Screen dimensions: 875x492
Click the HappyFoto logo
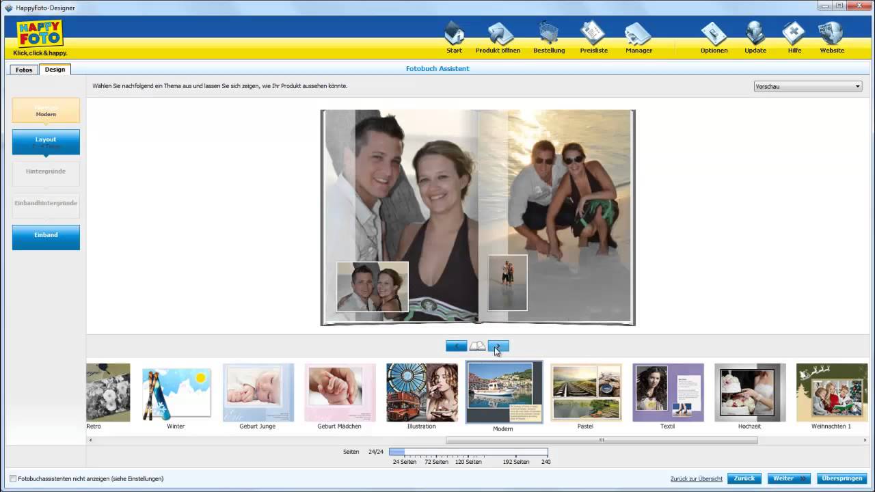click(40, 38)
